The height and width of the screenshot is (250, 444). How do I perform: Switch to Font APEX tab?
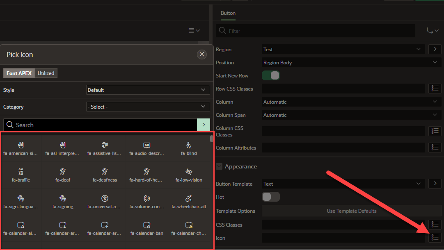(19, 73)
